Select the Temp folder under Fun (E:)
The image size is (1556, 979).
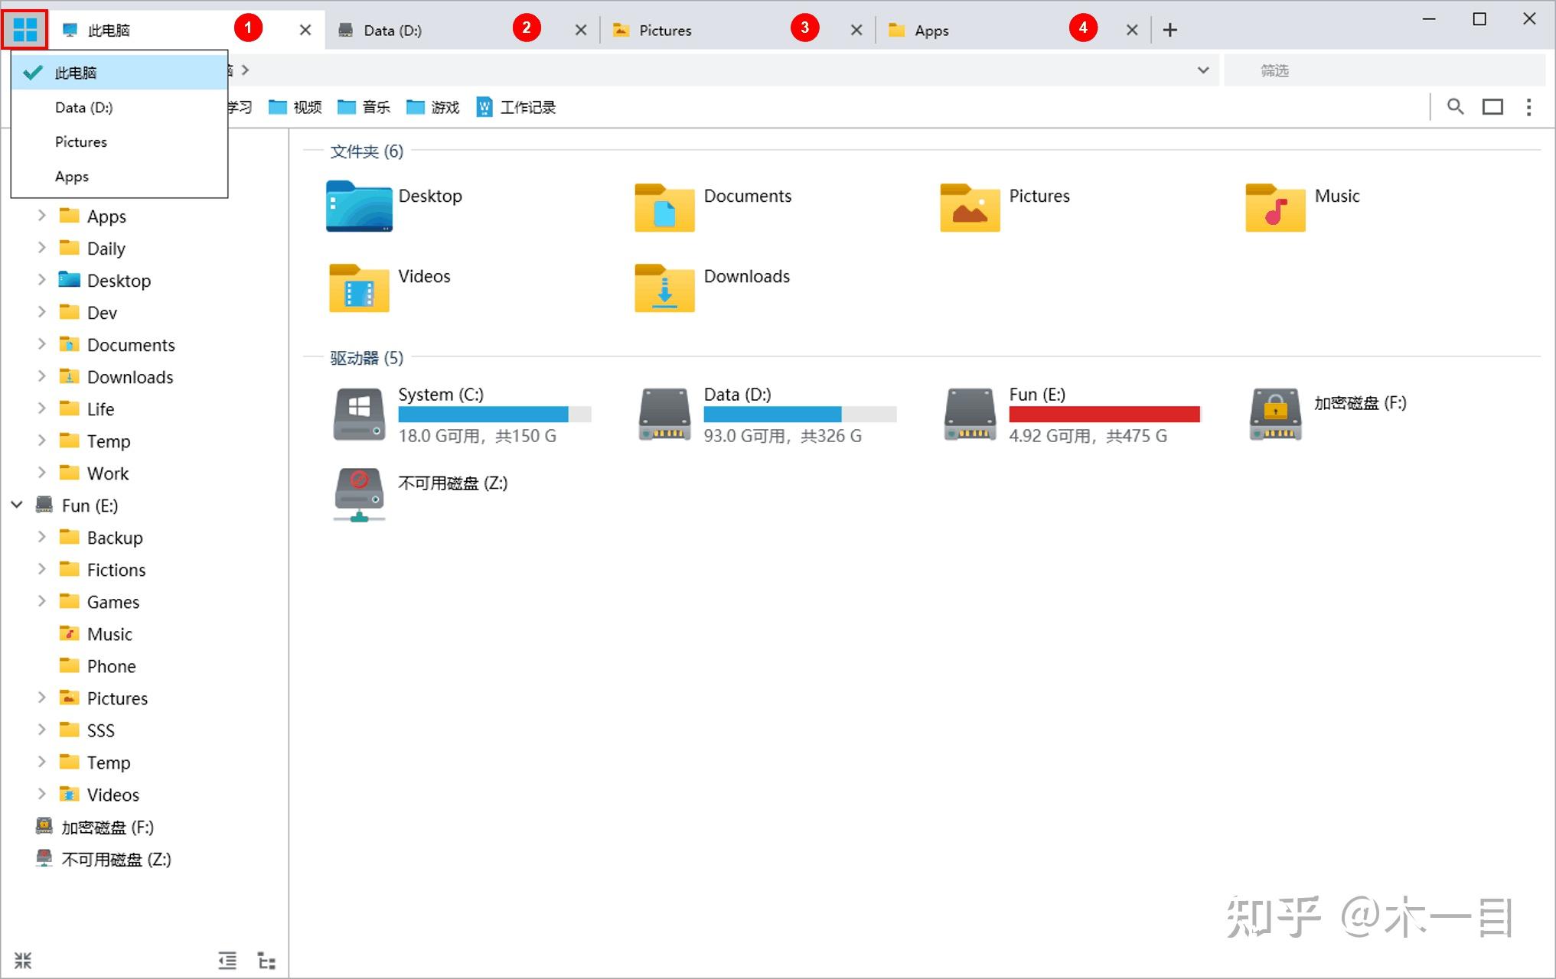109,763
